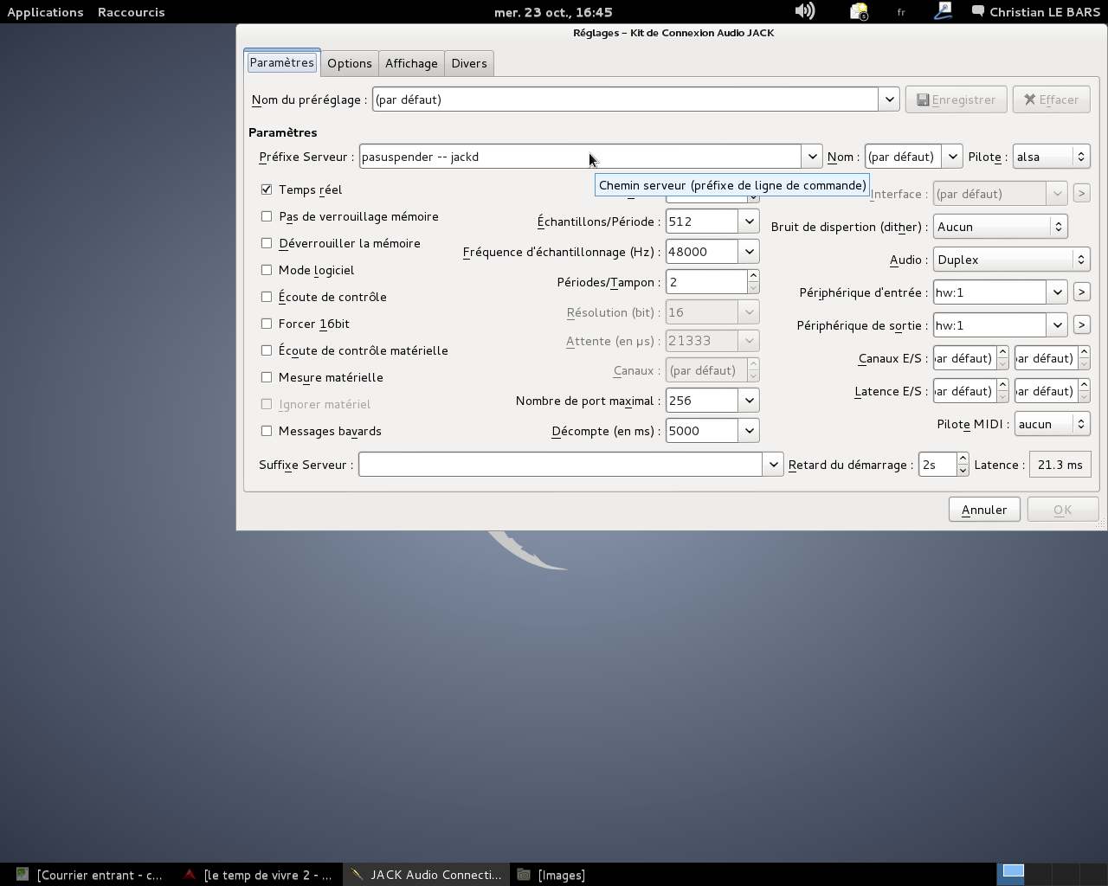The height and width of the screenshot is (886, 1108).
Task: Click the volume speaker icon in top panel
Action: pyautogui.click(x=804, y=11)
